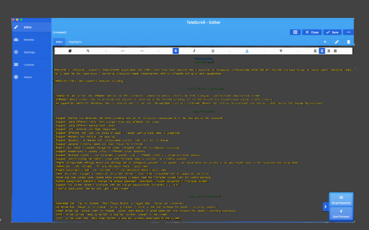Viewport: 369px width, 230px height.
Task: Toggle bold formatting
Action: coord(176,51)
